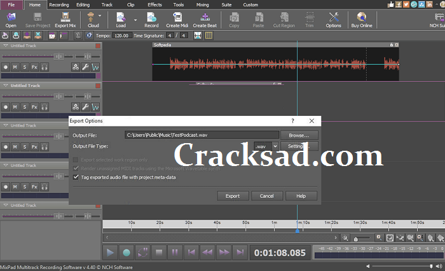Switch to the Recording tab

click(58, 4)
